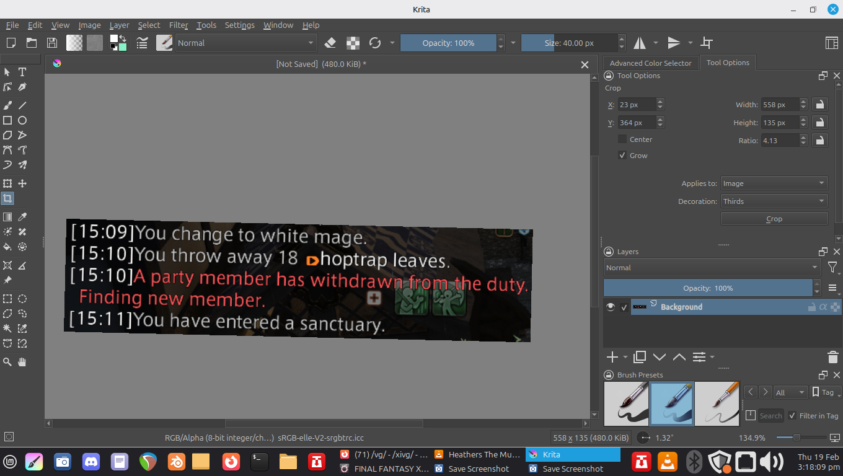The image size is (843, 476).
Task: Adjust the brush Opacity slider in toolbar
Action: (448, 43)
